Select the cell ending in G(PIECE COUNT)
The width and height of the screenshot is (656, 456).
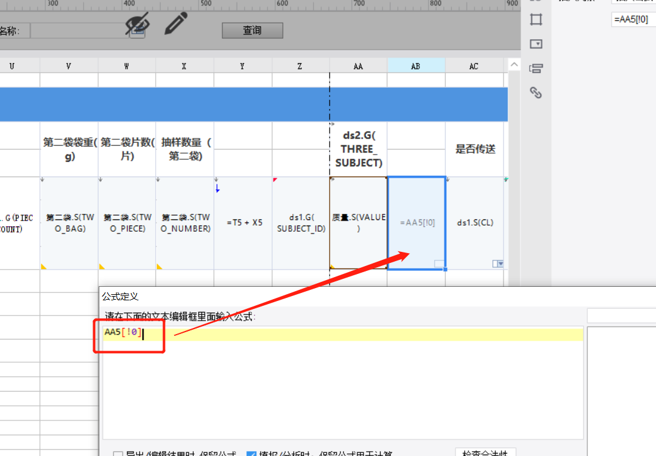(x=20, y=223)
